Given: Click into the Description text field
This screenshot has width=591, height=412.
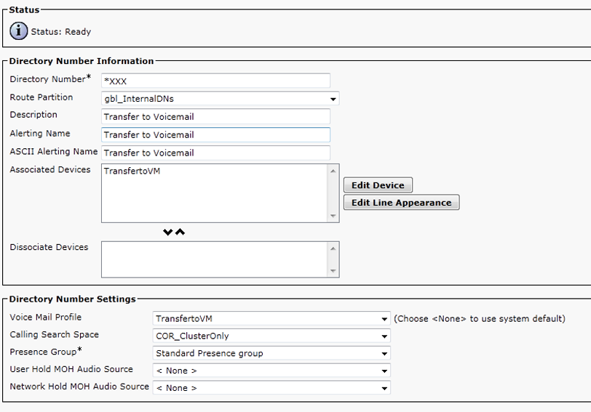Looking at the screenshot, I should [x=215, y=116].
